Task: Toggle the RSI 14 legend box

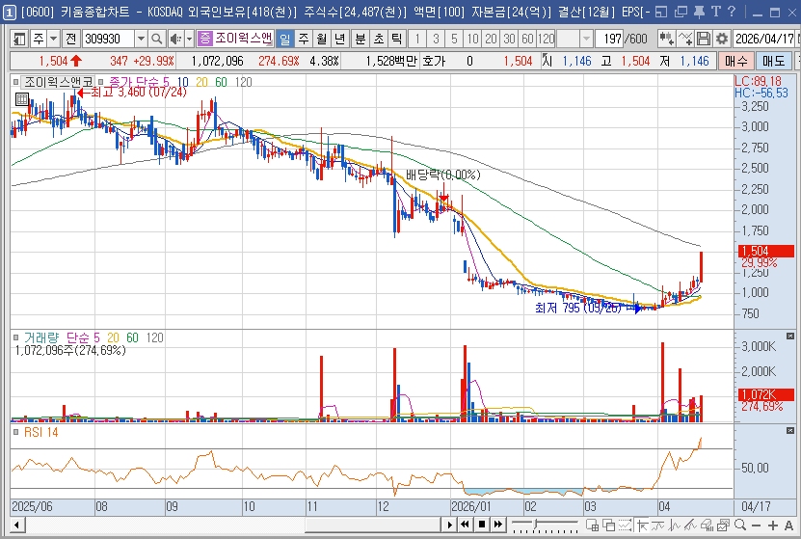Action: coord(15,432)
